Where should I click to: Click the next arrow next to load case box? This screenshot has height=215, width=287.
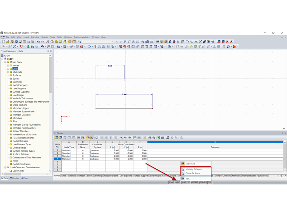tap(120, 42)
